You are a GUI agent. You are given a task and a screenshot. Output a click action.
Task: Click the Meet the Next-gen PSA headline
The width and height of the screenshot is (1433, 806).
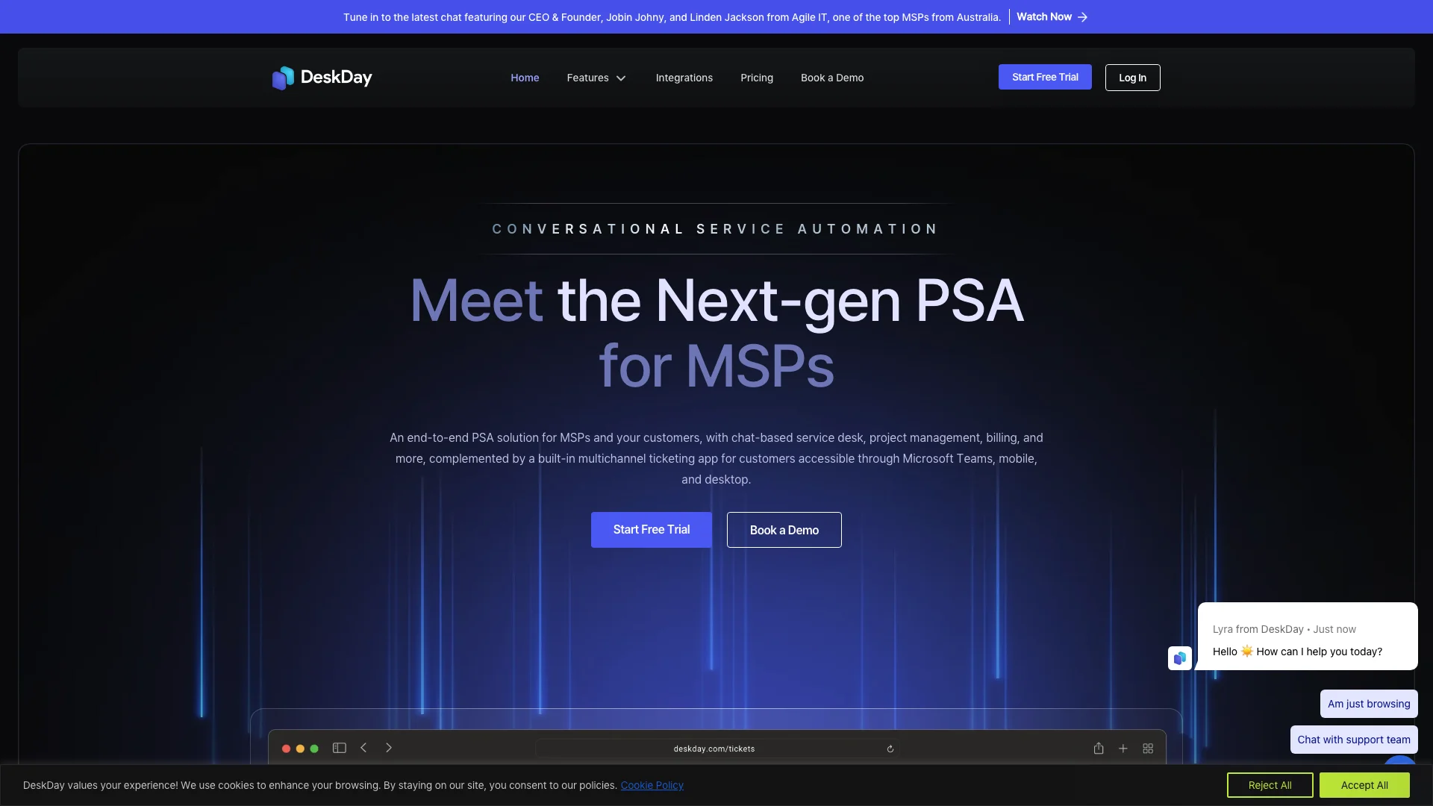pyautogui.click(x=716, y=333)
